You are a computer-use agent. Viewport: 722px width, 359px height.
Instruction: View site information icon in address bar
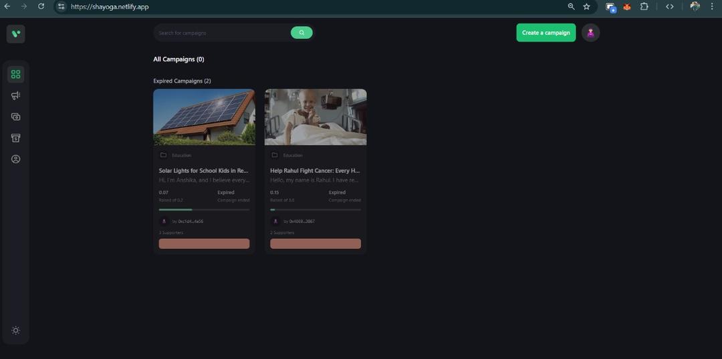click(61, 7)
